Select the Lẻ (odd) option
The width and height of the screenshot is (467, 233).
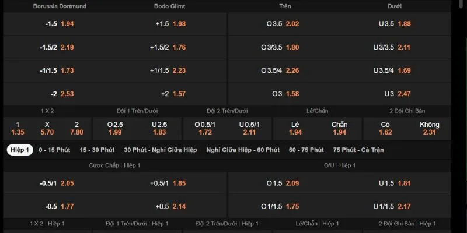295,128
